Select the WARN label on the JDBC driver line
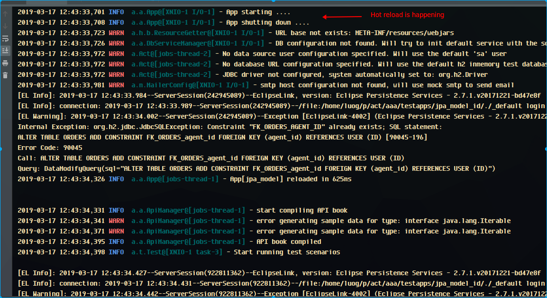This screenshot has height=298, width=547. click(117, 74)
